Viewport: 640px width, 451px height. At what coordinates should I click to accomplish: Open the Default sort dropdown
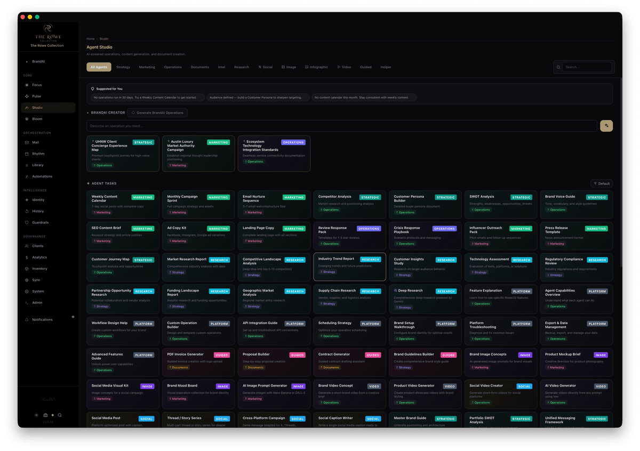tap(602, 183)
